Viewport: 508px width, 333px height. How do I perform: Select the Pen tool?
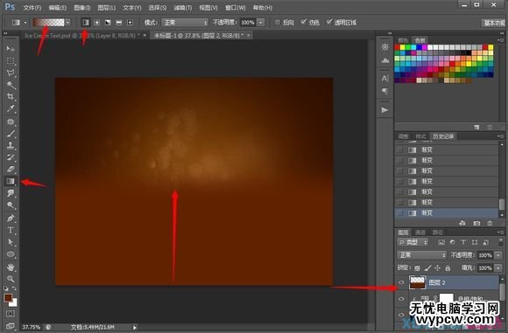(x=11, y=219)
